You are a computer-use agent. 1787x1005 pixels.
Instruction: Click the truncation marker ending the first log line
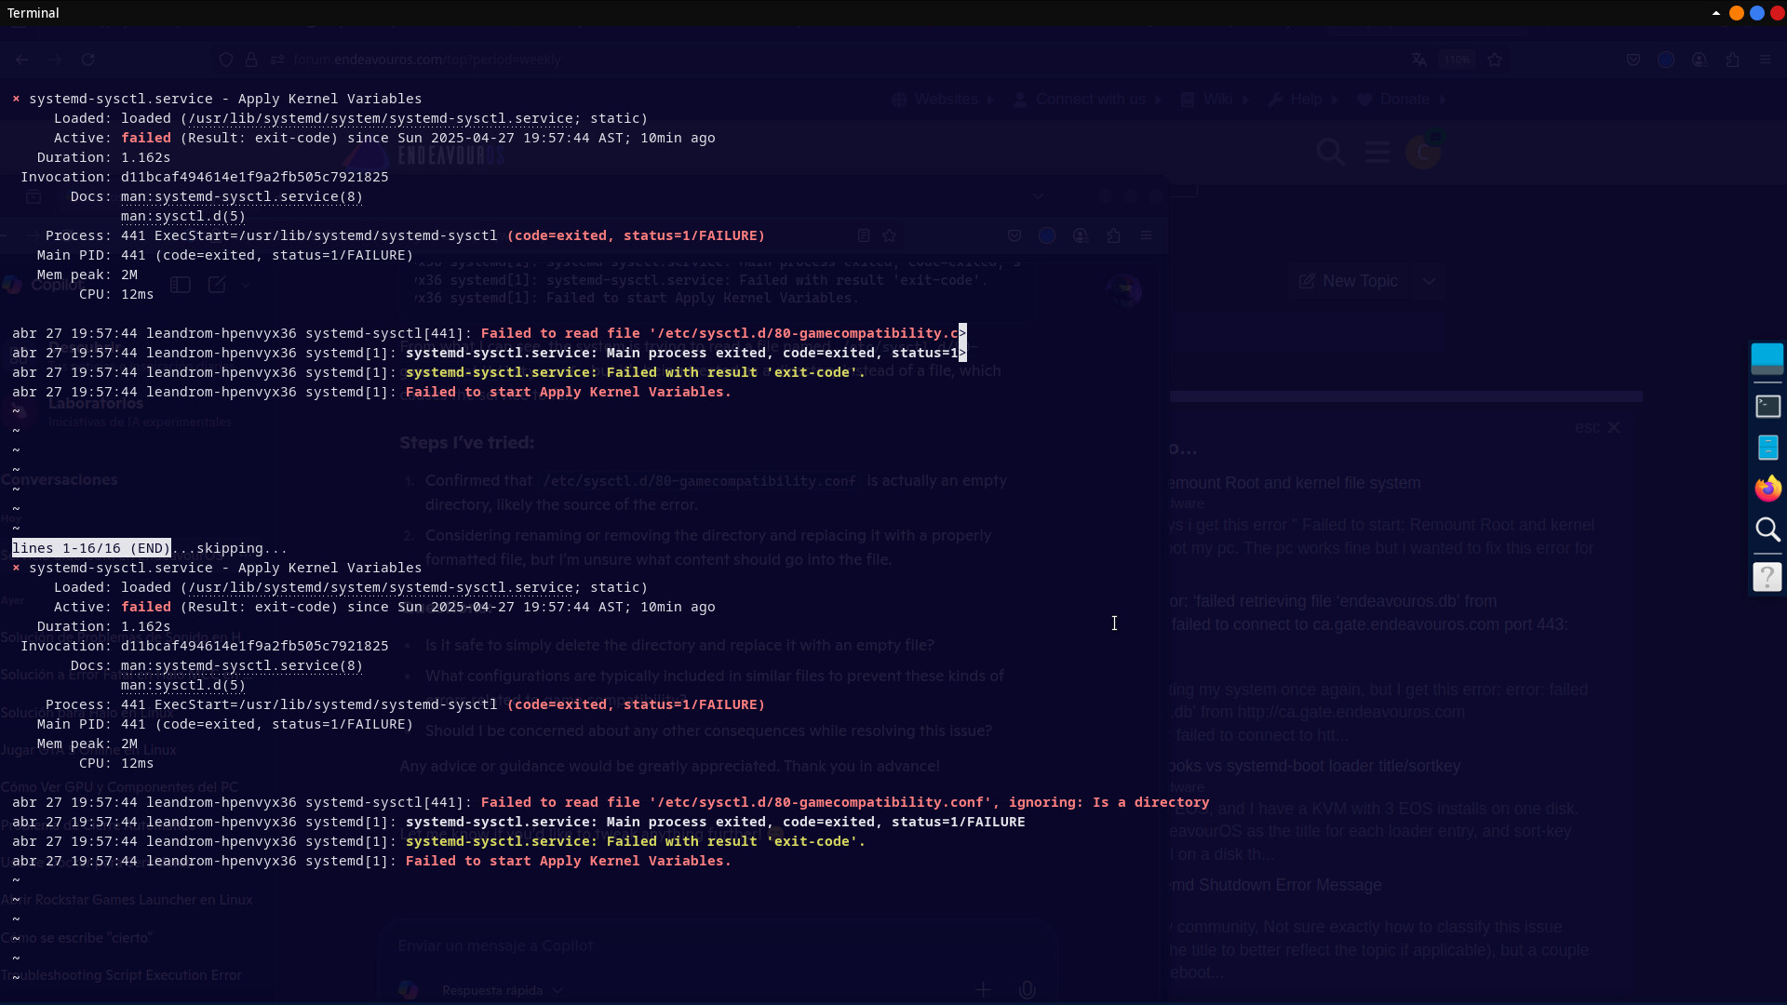pyautogui.click(x=962, y=333)
